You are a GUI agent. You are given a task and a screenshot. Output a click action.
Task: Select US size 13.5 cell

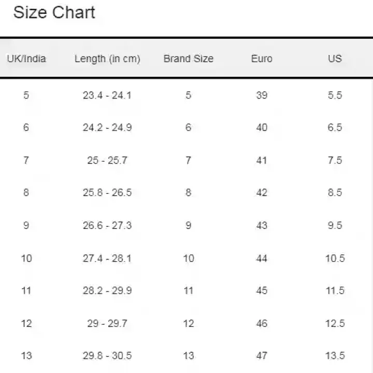(335, 355)
